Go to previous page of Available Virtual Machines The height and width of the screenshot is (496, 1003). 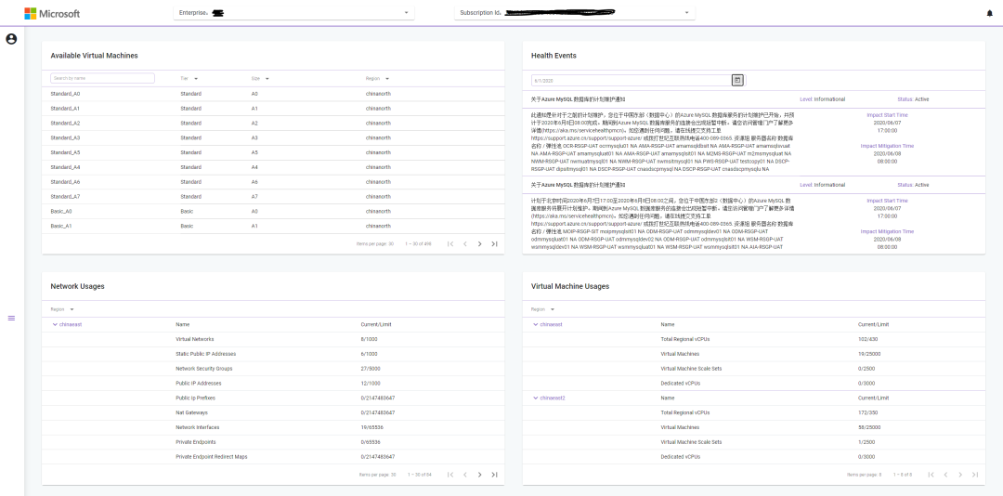465,244
